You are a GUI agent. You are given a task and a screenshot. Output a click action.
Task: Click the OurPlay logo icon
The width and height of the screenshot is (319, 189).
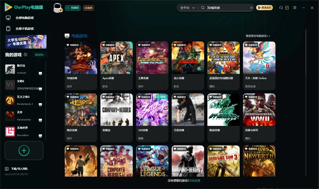8,7
